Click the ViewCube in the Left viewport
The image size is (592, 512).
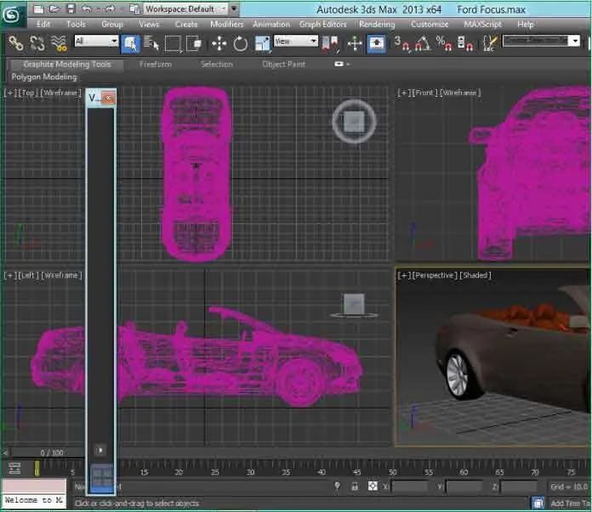tap(354, 304)
